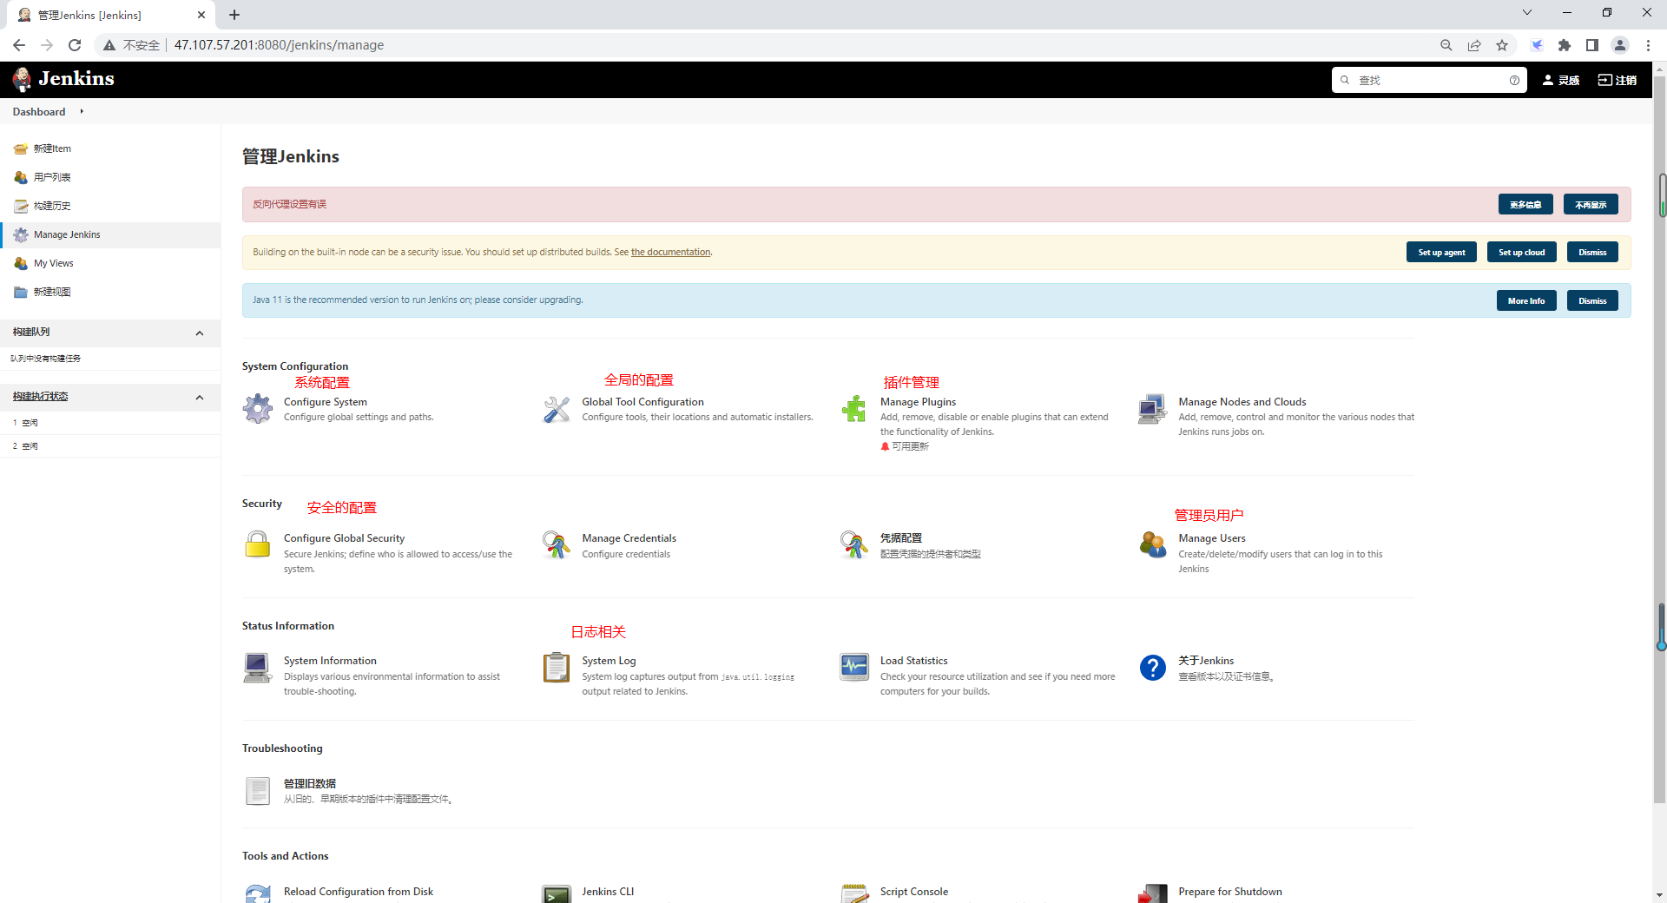This screenshot has height=903, width=1667.
Task: Open the 构建执行状态 link
Action: tap(40, 397)
